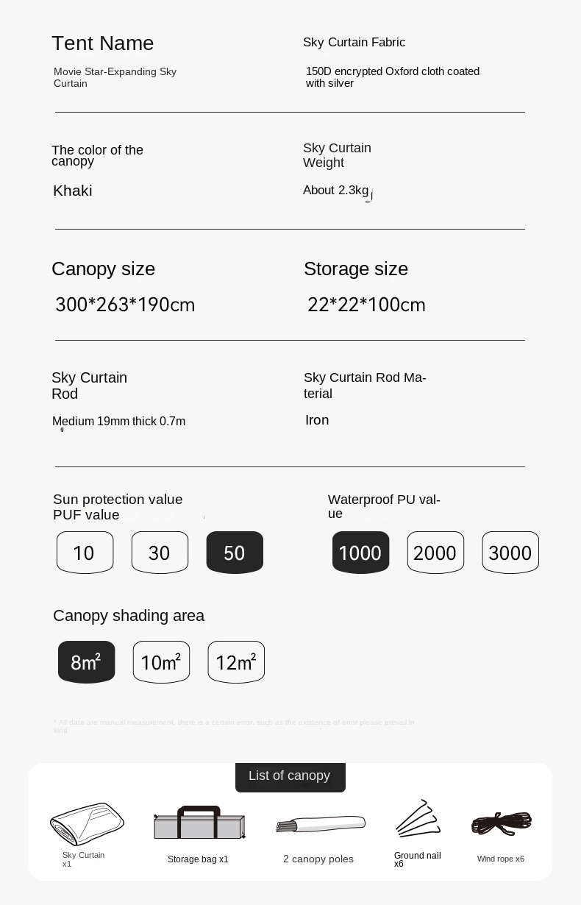This screenshot has width=581, height=905.
Task: Choose waterproof PU value 3000
Action: [510, 552]
